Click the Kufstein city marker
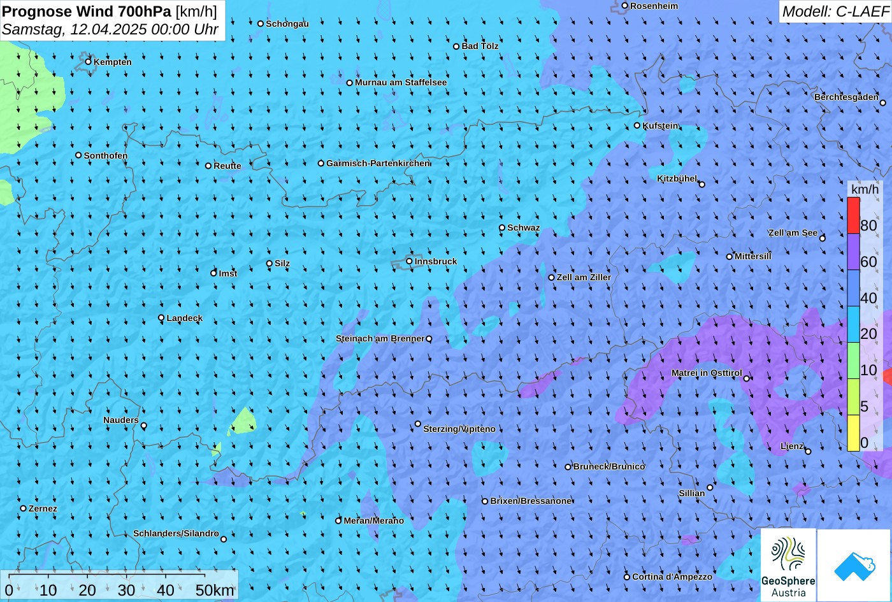The height and width of the screenshot is (602, 892). click(x=637, y=125)
